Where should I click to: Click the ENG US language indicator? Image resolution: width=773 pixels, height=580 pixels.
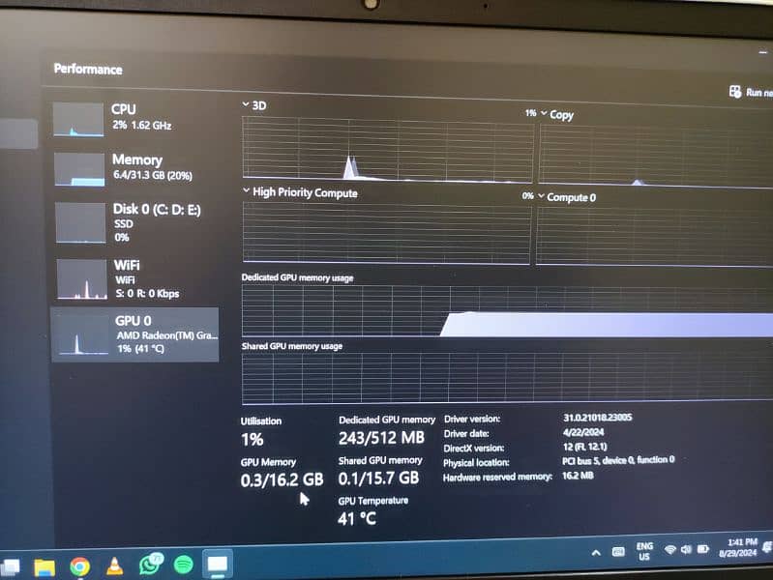tap(644, 551)
